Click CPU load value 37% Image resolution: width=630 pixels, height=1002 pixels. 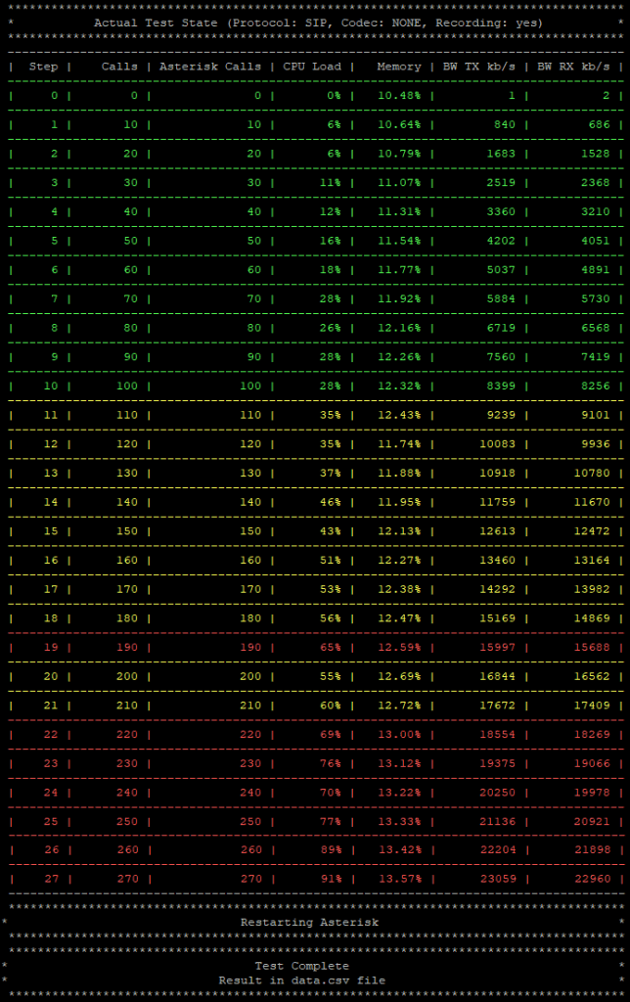coord(331,474)
